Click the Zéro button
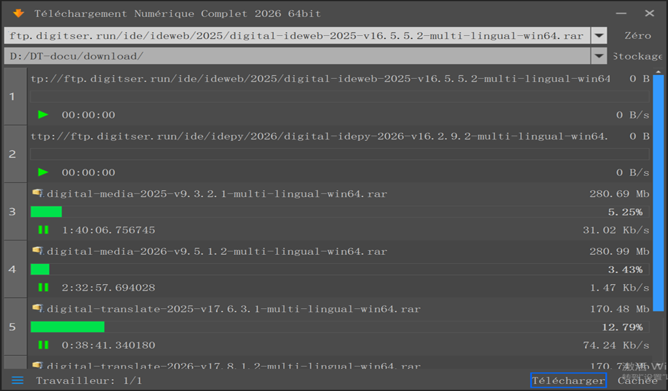 pos(637,36)
